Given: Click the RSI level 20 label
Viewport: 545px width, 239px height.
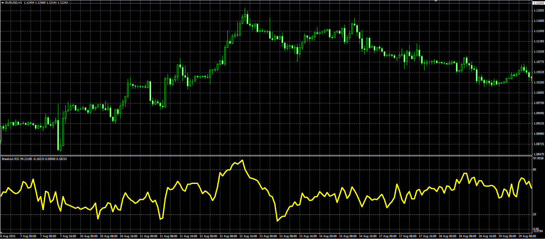Looking at the screenshot, I should pyautogui.click(x=535, y=214).
